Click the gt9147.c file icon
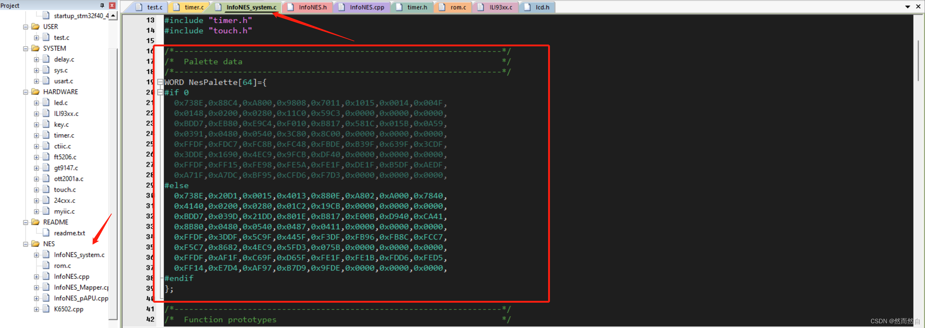Screen dimensions: 925x328 click(x=46, y=167)
